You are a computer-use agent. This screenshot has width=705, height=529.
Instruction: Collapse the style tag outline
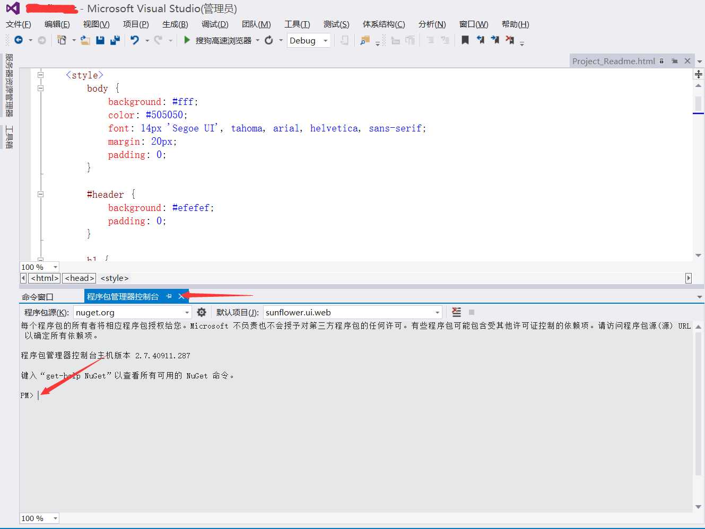40,75
